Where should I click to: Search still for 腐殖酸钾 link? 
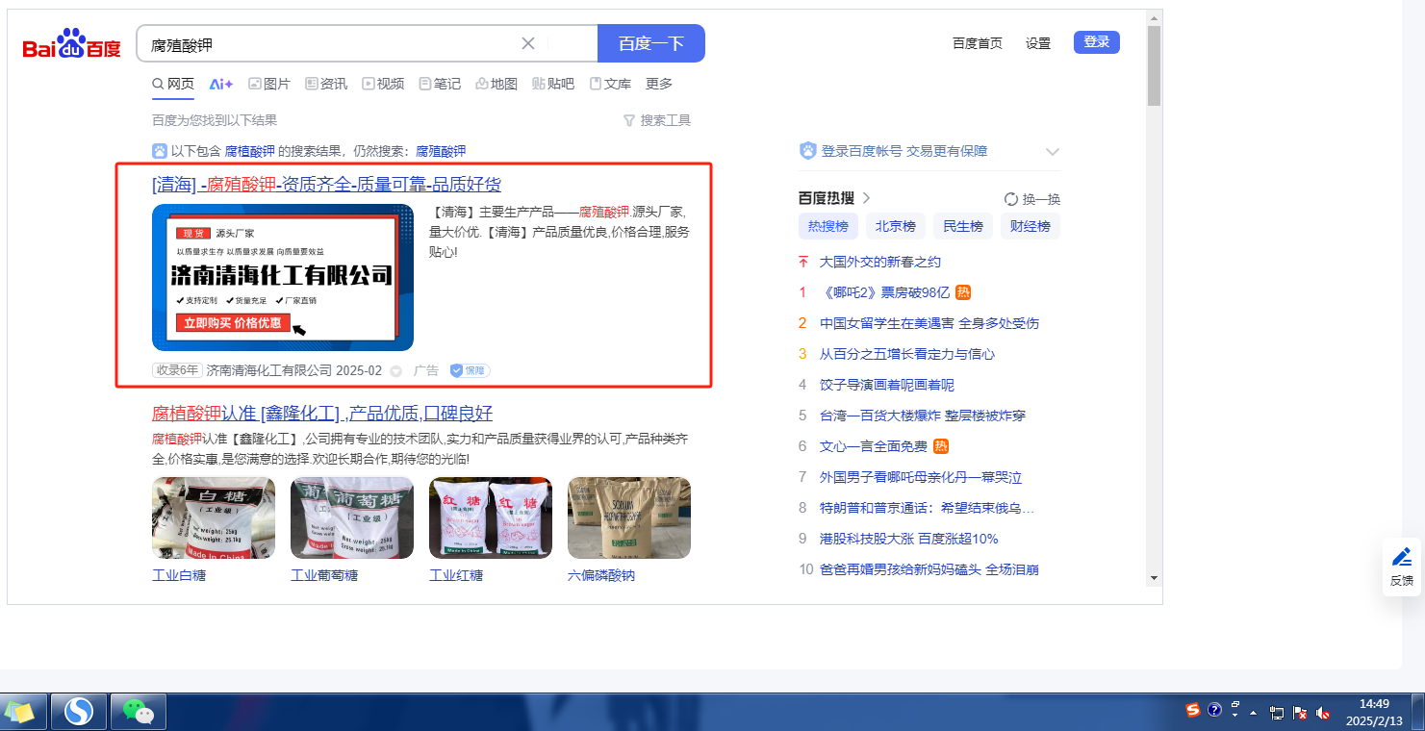441,151
